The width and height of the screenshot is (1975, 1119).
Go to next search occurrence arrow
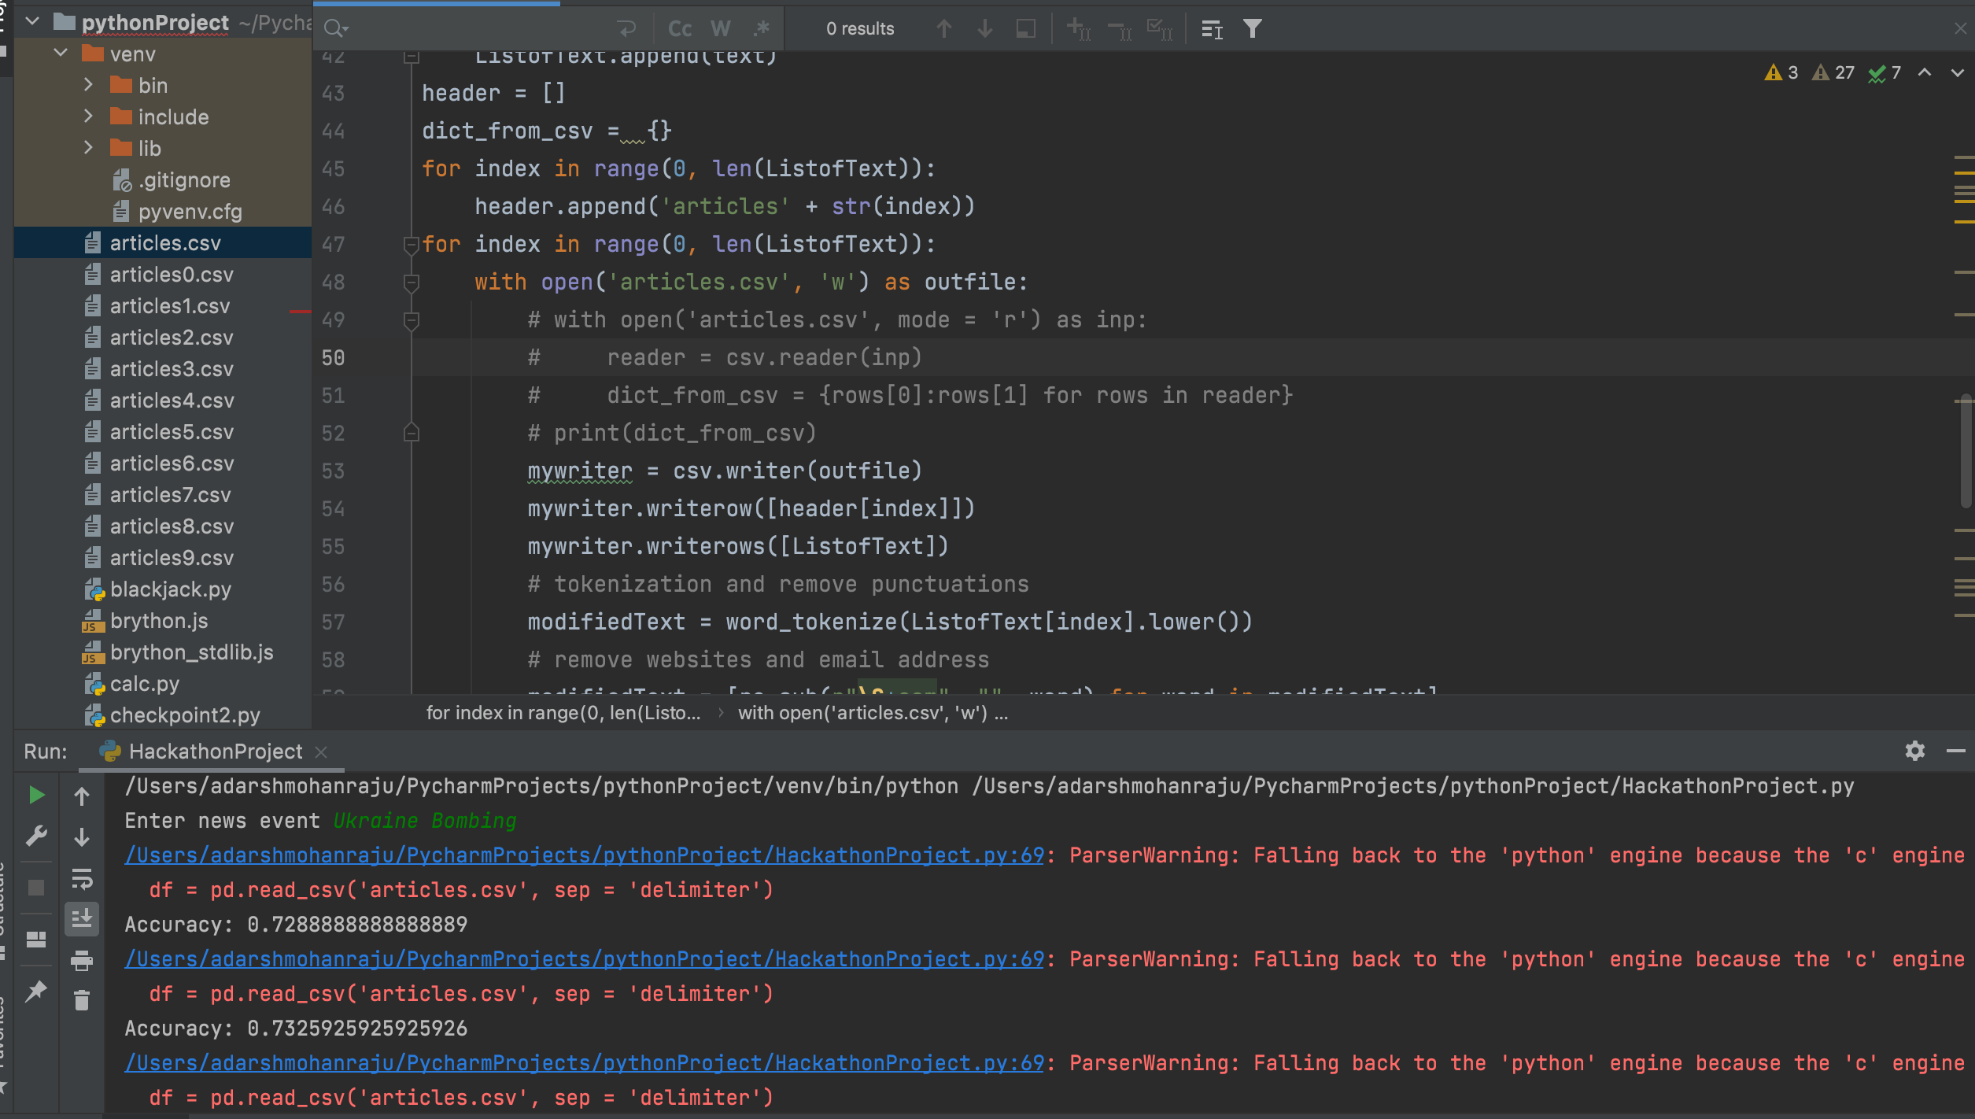tap(984, 29)
